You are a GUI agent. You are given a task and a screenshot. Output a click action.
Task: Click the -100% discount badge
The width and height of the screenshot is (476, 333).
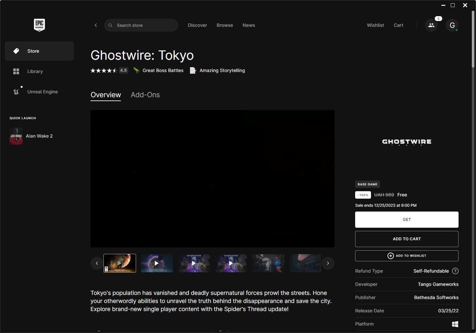tap(363, 195)
